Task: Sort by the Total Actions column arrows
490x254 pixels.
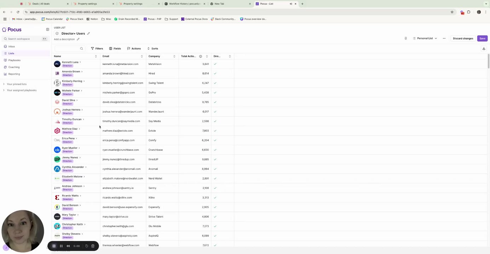Action: [207, 56]
